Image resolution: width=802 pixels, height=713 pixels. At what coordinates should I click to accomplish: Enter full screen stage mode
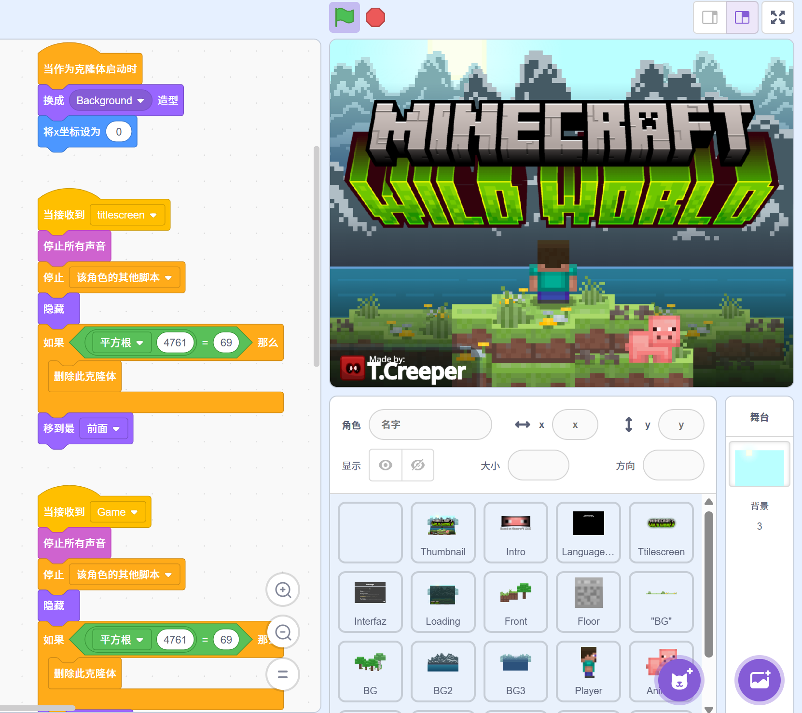(777, 17)
